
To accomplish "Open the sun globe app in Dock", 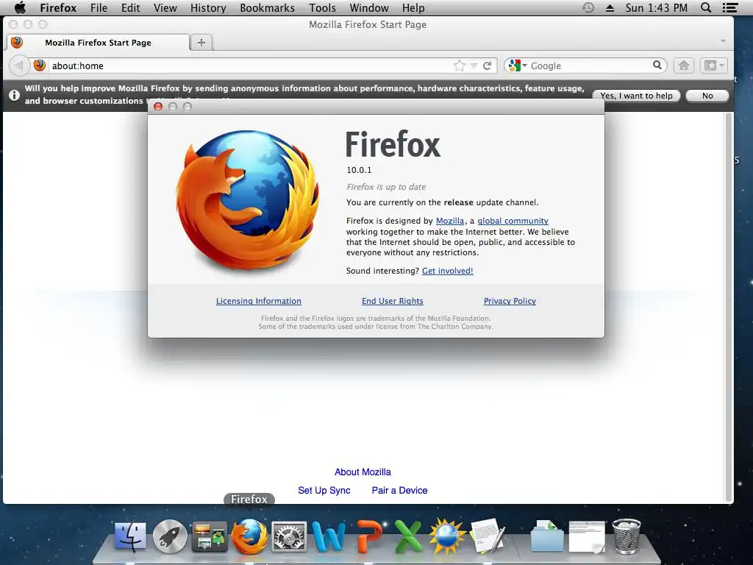I will [448, 536].
